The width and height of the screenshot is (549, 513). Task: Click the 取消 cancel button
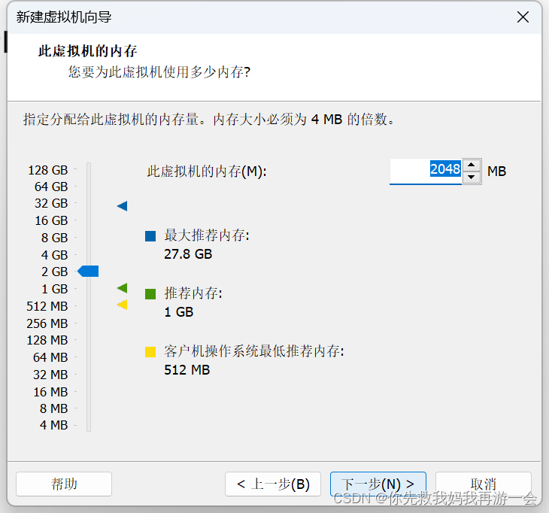tap(484, 484)
